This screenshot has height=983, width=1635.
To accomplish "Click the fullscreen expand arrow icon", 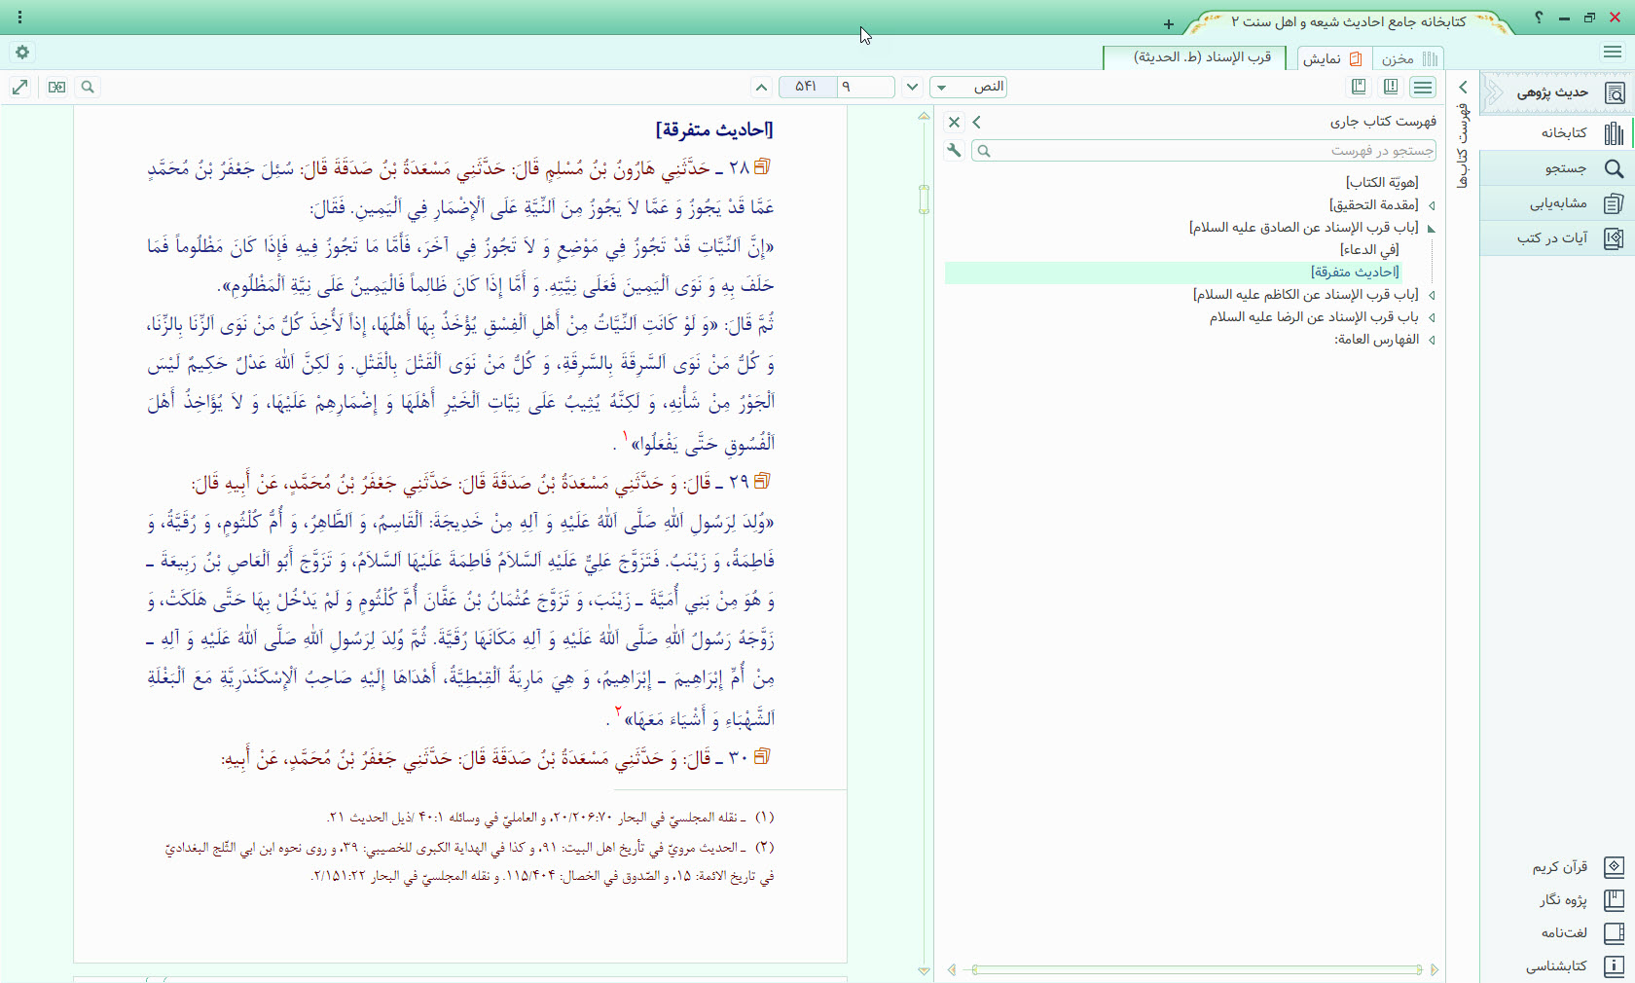I will tap(19, 88).
